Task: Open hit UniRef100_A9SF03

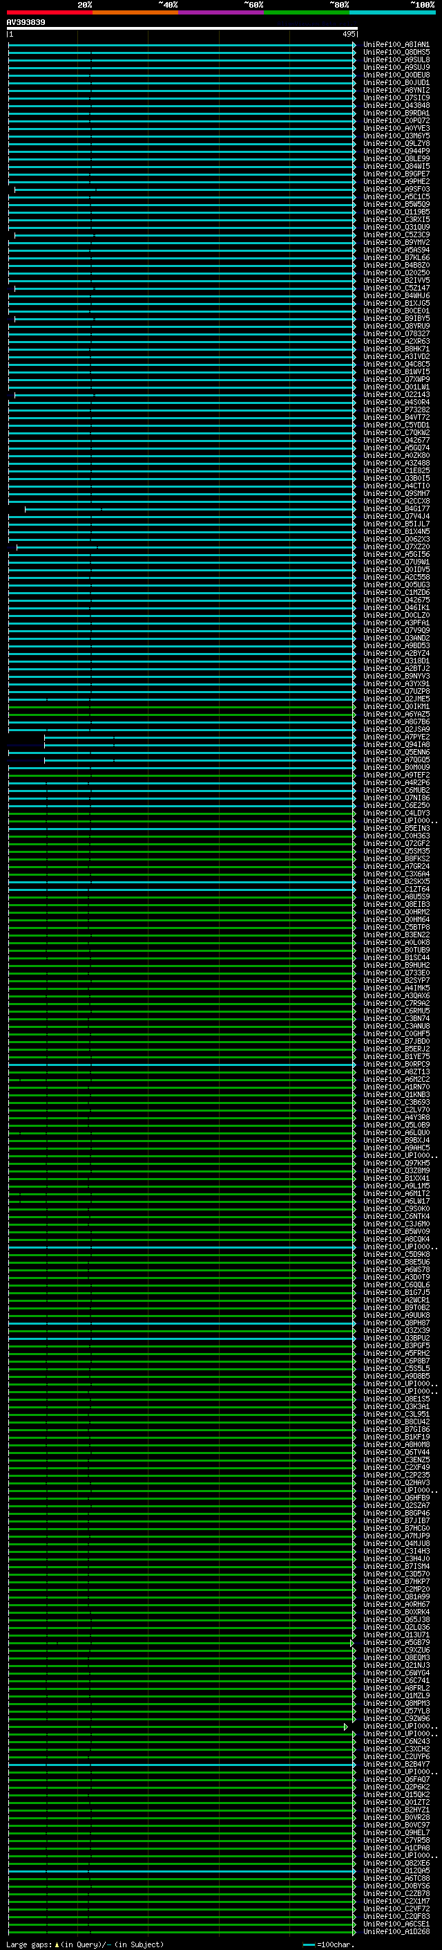Action: tap(396, 190)
